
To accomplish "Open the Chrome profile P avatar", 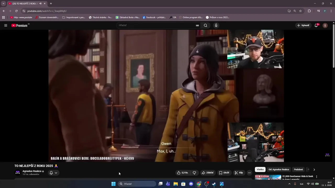I will pyautogui.click(x=325, y=11).
